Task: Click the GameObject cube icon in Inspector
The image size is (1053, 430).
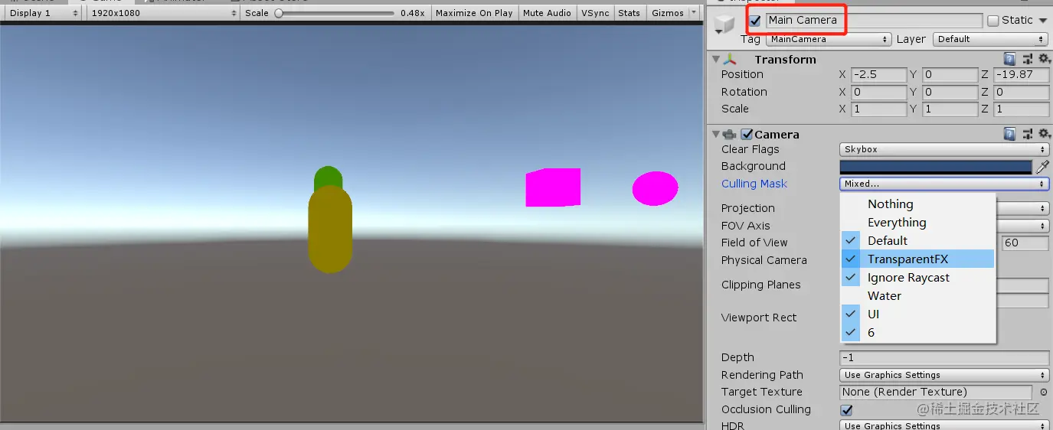Action: click(x=724, y=26)
